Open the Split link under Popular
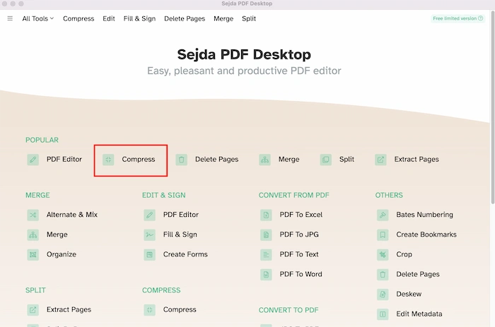Screen dimensions: 495x327 pos(346,159)
